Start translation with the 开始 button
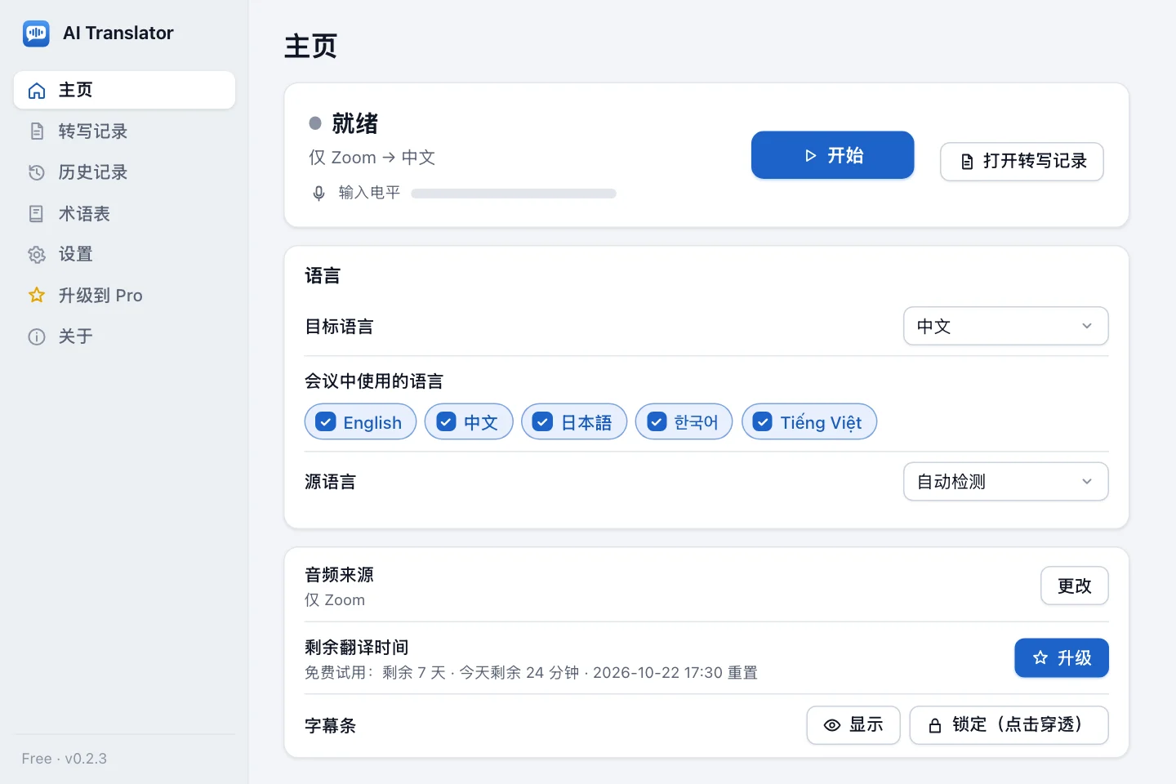 coord(832,155)
